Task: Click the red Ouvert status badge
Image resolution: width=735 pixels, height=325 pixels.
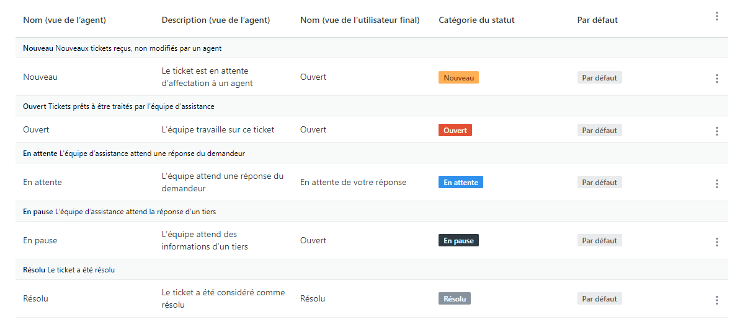Action: 455,130
